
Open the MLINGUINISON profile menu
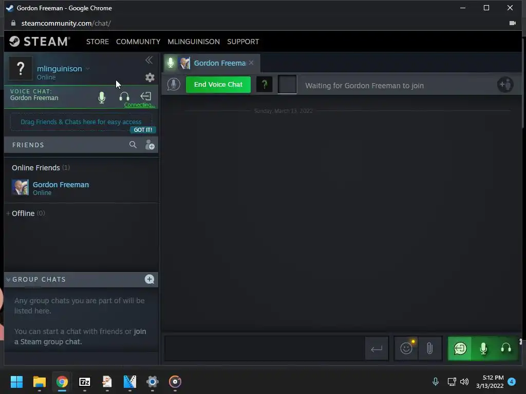[x=194, y=42]
